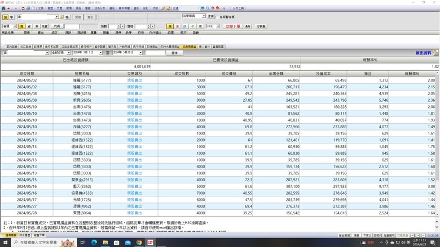440x247 pixels.
Task: Click the 買進 buy button
Action: click(78, 17)
